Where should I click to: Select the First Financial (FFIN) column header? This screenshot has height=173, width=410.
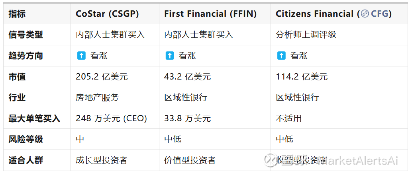[210, 14]
